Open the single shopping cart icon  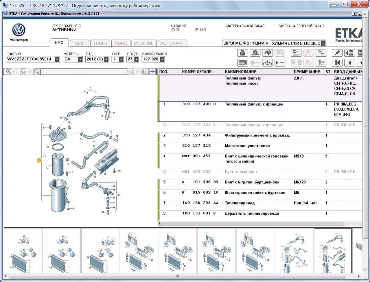click(321, 63)
